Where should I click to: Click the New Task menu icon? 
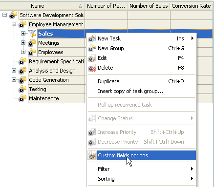point(92,38)
